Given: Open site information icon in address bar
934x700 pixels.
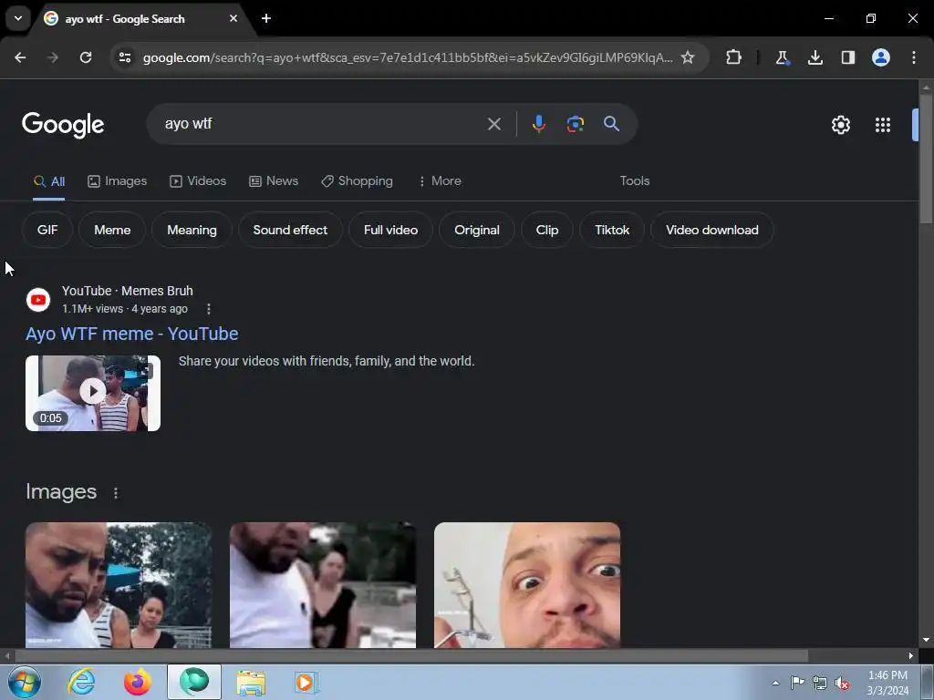Looking at the screenshot, I should coord(125,57).
